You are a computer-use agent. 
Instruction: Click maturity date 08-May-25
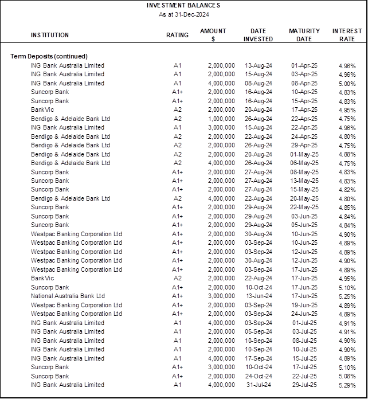click(x=304, y=173)
